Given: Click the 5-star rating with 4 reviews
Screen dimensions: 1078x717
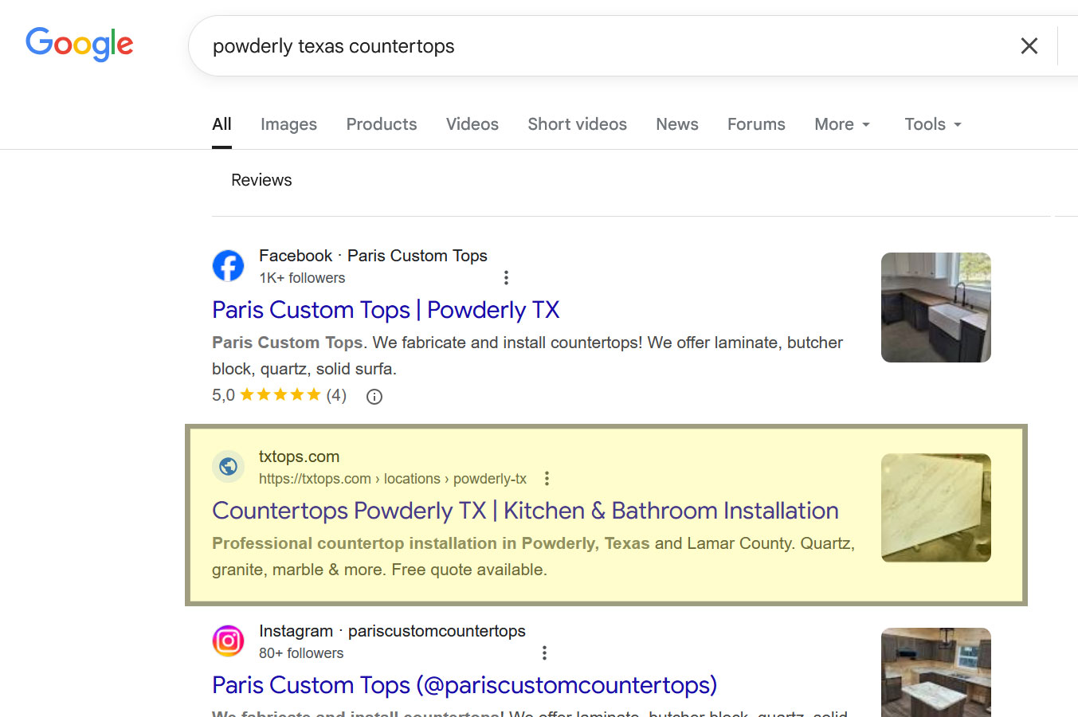Looking at the screenshot, I should tap(279, 394).
